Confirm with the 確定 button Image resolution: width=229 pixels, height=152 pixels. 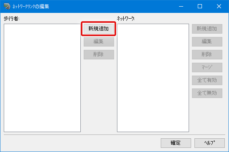pos(176,143)
